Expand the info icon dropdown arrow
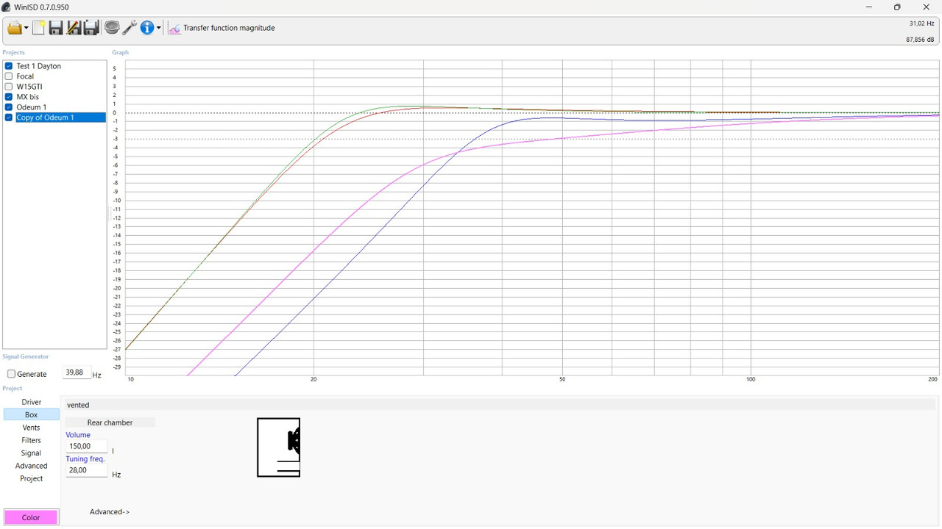Viewport: 942px width, 529px height. (x=159, y=29)
